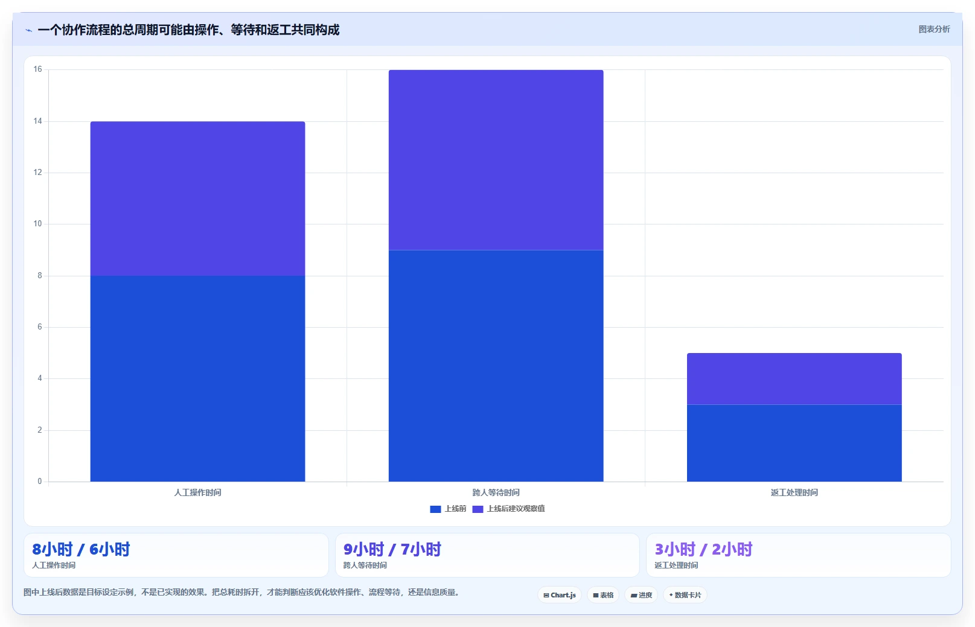Image resolution: width=975 pixels, height=627 pixels.
Task: Click the 上线前 legend text
Action: click(x=455, y=509)
